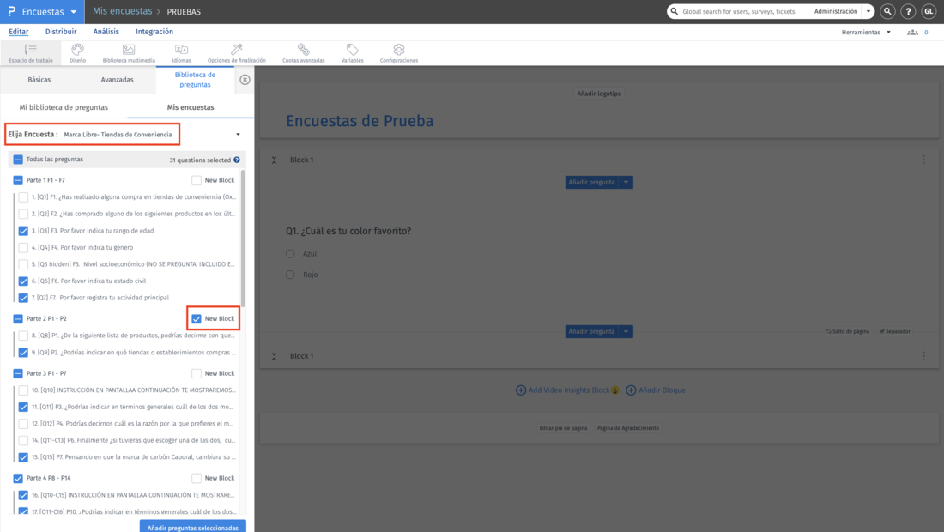This screenshot has height=532, width=944.
Task: Go to Mis encuestas breadcrumb
Action: [x=122, y=11]
